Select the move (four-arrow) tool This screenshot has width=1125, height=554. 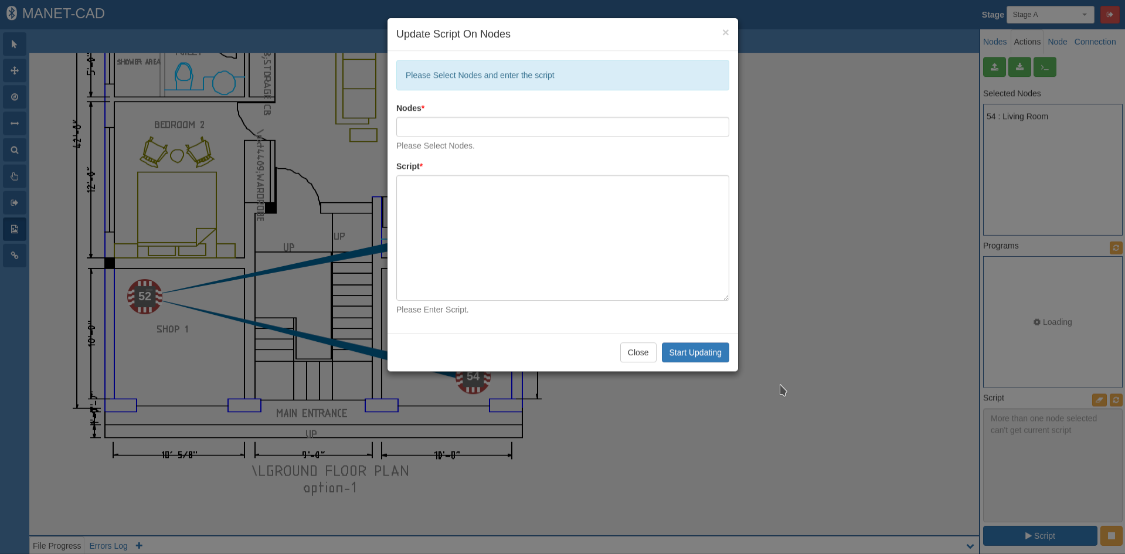[15, 71]
